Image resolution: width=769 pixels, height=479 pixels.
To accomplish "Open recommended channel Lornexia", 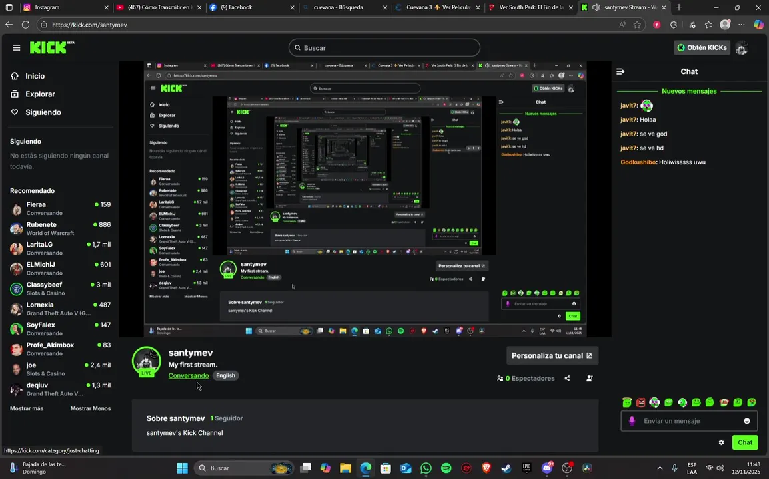I will point(61,309).
